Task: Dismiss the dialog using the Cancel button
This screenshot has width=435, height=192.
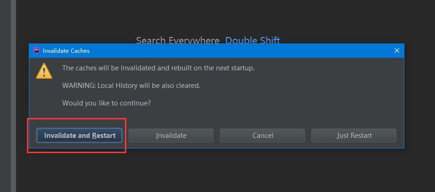Action: 262,136
